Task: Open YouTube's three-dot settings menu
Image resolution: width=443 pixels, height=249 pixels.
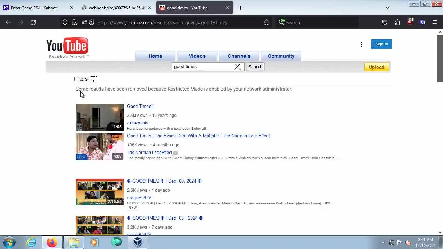Action: click(x=362, y=44)
